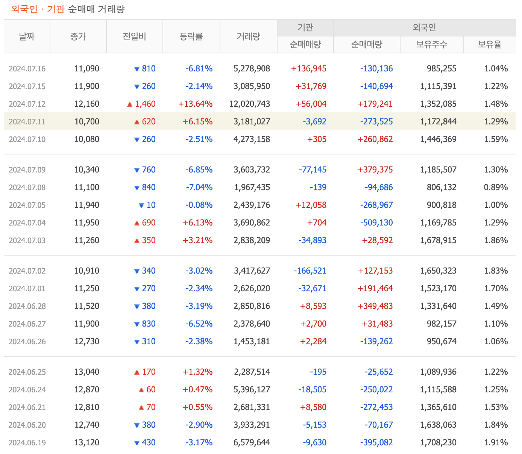Click the down arrow beside 430 on 2024.06.19
Viewport: 522px width, 454px height.
(137, 442)
